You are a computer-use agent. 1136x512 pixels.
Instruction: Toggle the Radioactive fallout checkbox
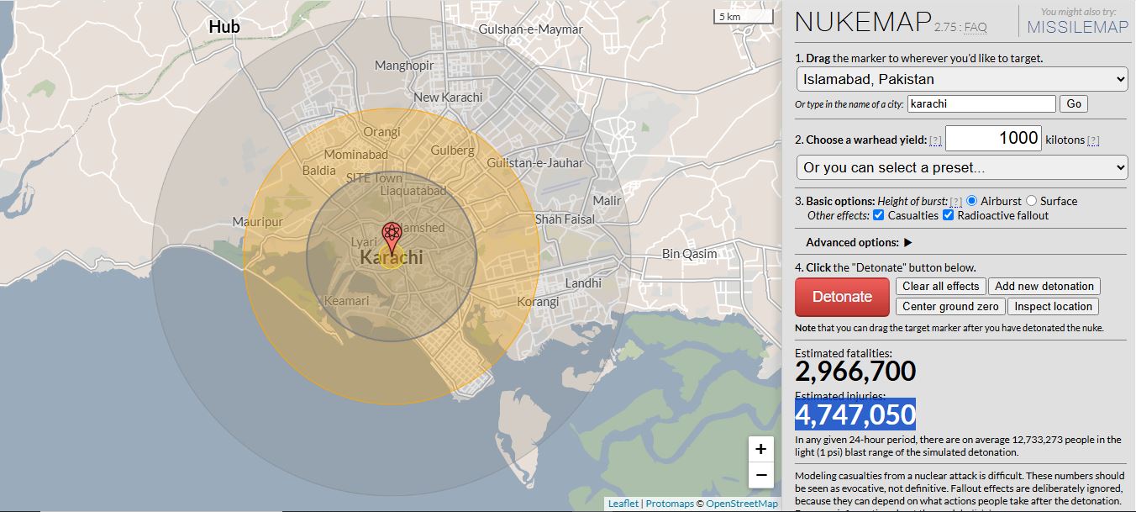(x=948, y=215)
